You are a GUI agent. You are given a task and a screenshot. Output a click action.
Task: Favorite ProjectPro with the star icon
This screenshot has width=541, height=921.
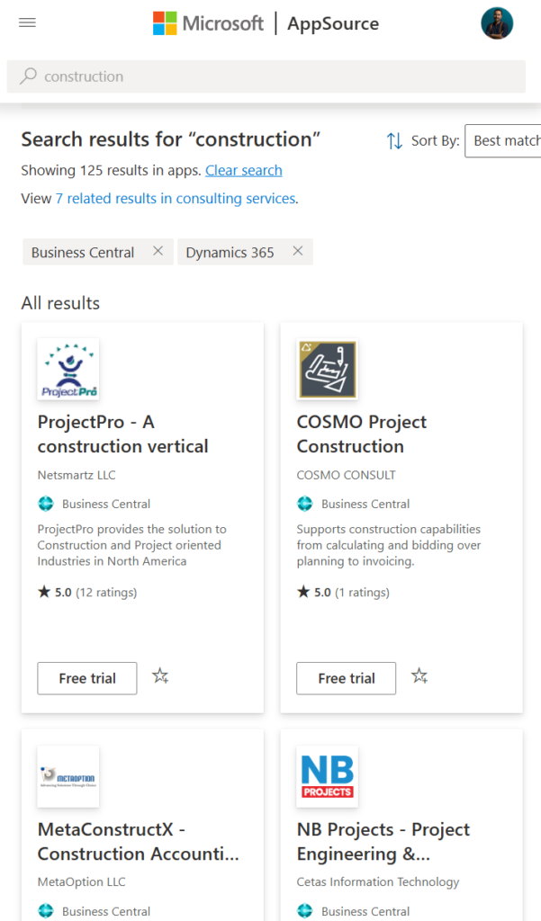tap(160, 676)
